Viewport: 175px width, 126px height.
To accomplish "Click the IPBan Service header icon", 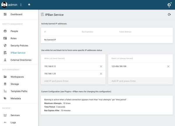I will pyautogui.click(x=42, y=15).
